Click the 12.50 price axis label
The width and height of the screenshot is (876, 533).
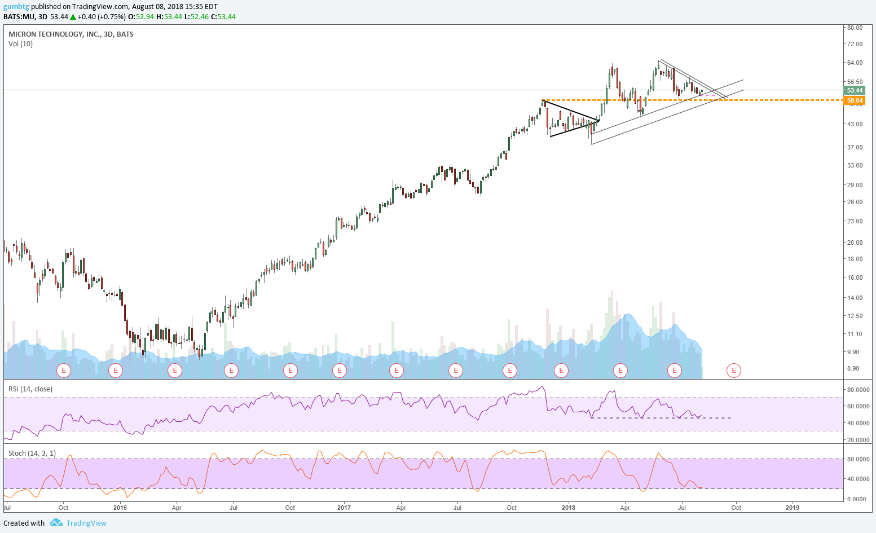tap(855, 316)
